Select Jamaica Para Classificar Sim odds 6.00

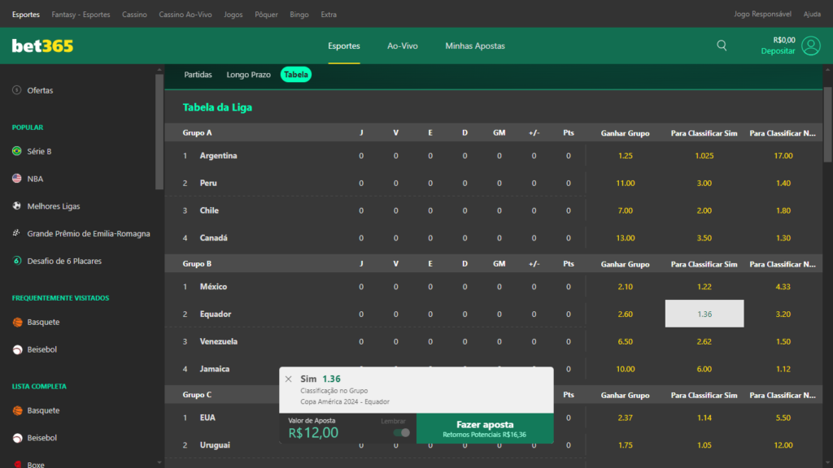(704, 369)
